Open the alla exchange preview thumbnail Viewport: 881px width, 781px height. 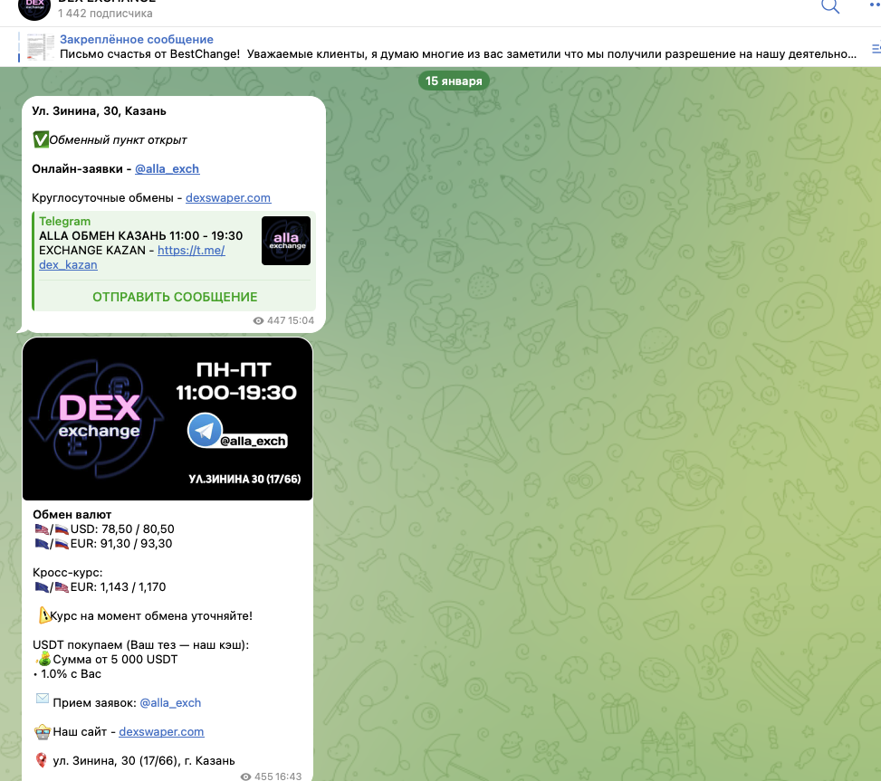[x=286, y=241]
